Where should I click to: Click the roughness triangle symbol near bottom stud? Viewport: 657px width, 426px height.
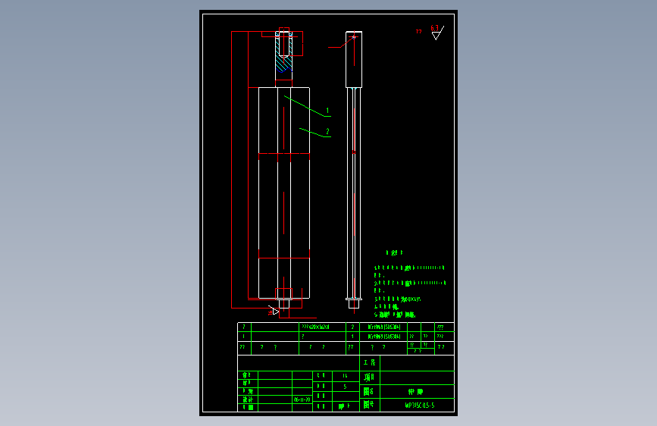click(274, 311)
